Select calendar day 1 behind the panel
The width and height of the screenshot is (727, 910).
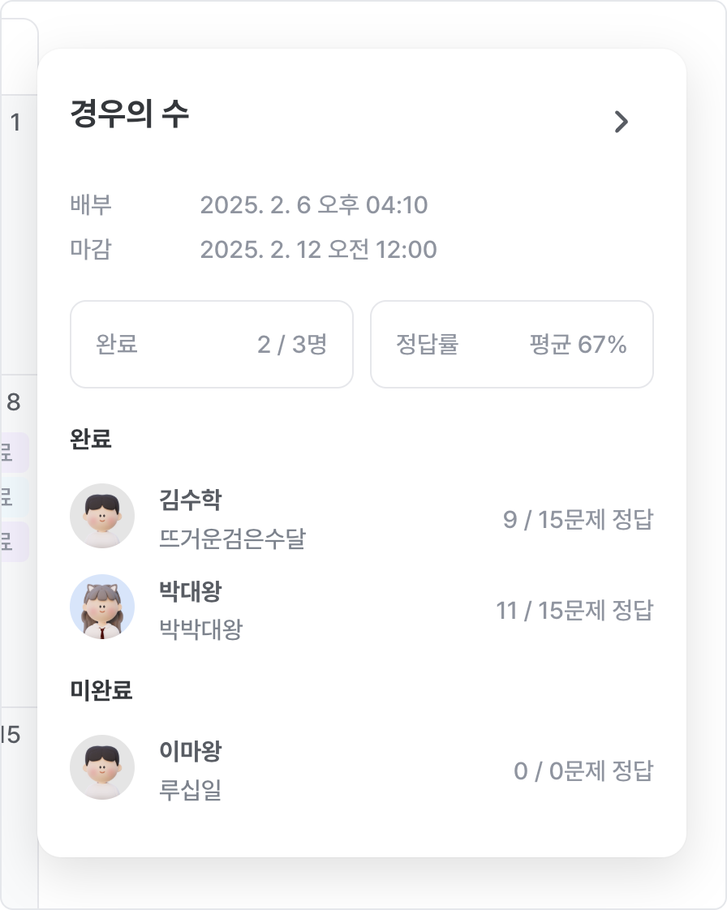[15, 122]
